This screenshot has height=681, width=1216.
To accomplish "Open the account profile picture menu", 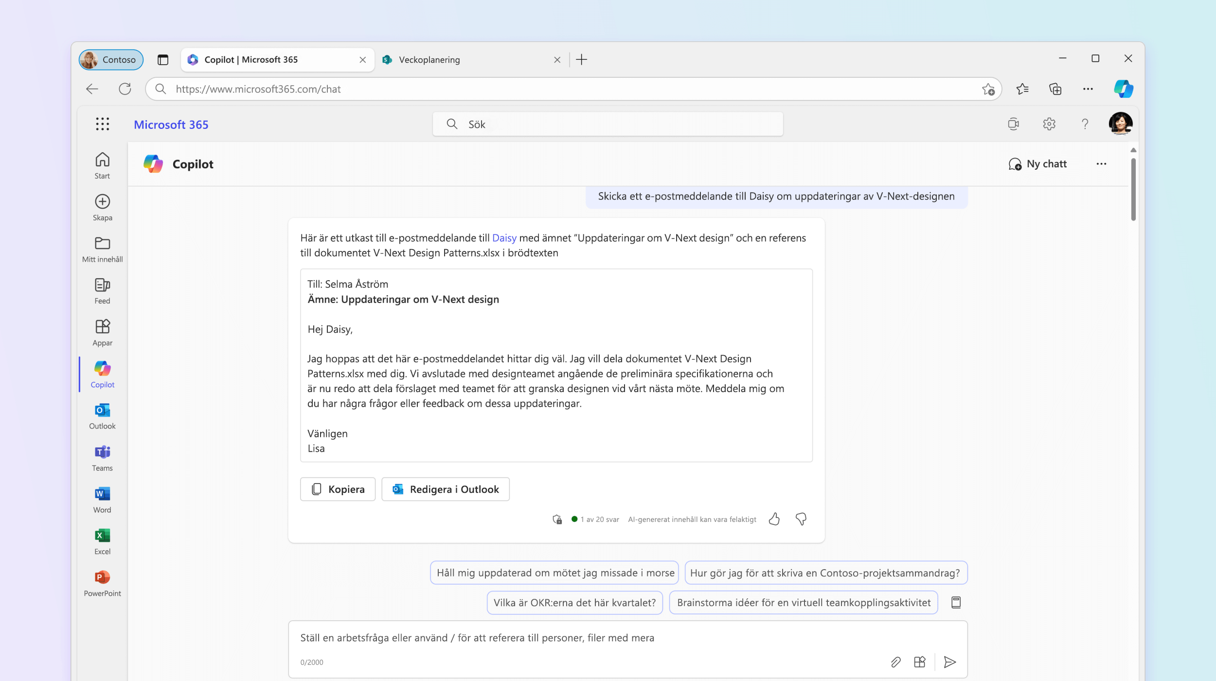I will pyautogui.click(x=1121, y=124).
